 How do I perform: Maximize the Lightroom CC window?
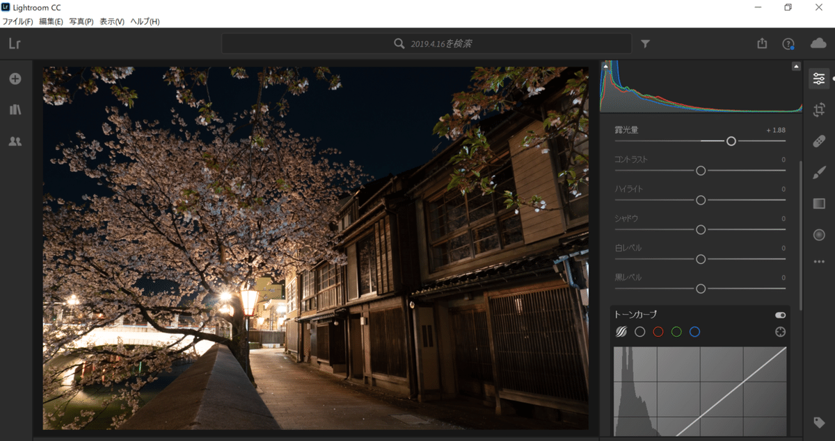click(x=788, y=7)
